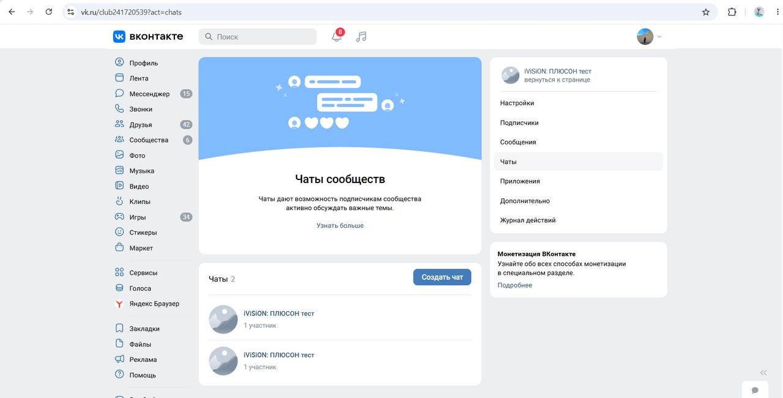
Task: Open the first iViSiON: ПЛЮСОН тест chat avatar
Action: click(223, 319)
